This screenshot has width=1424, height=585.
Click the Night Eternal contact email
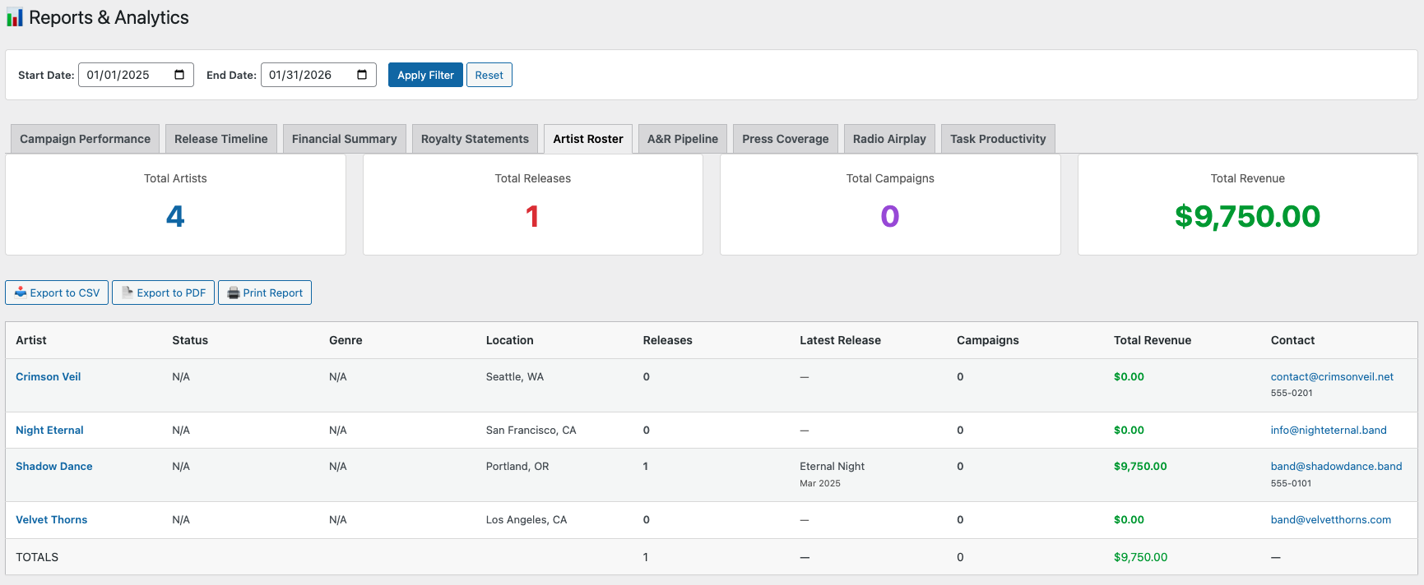(x=1328, y=430)
